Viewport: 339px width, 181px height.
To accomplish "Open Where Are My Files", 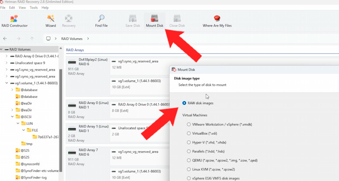I will (217, 21).
